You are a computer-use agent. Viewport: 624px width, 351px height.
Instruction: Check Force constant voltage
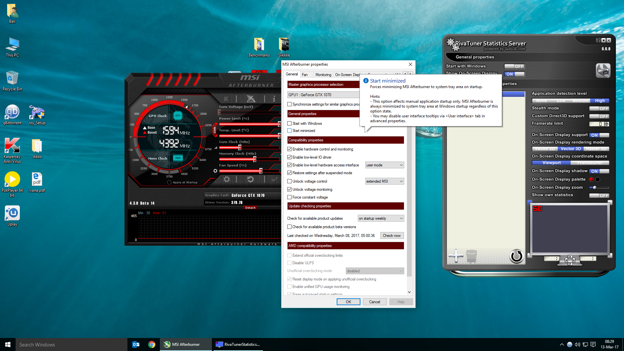coord(289,197)
